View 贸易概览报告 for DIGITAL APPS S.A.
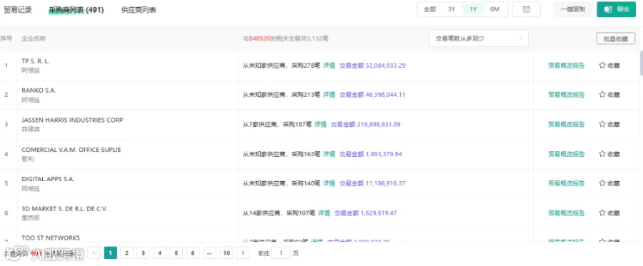 pyautogui.click(x=567, y=183)
